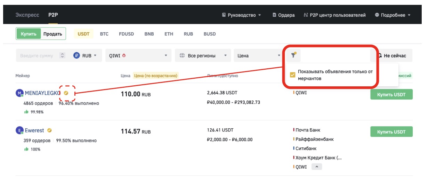Click thumbs-up rating under MENIAYLEGKO
The height and width of the screenshot is (181, 429).
tap(26, 112)
